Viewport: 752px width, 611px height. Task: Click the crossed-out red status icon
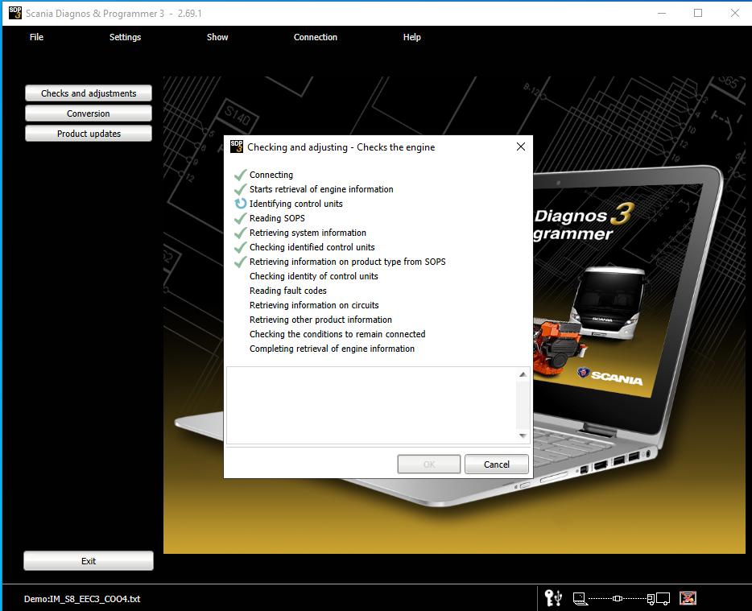point(688,598)
